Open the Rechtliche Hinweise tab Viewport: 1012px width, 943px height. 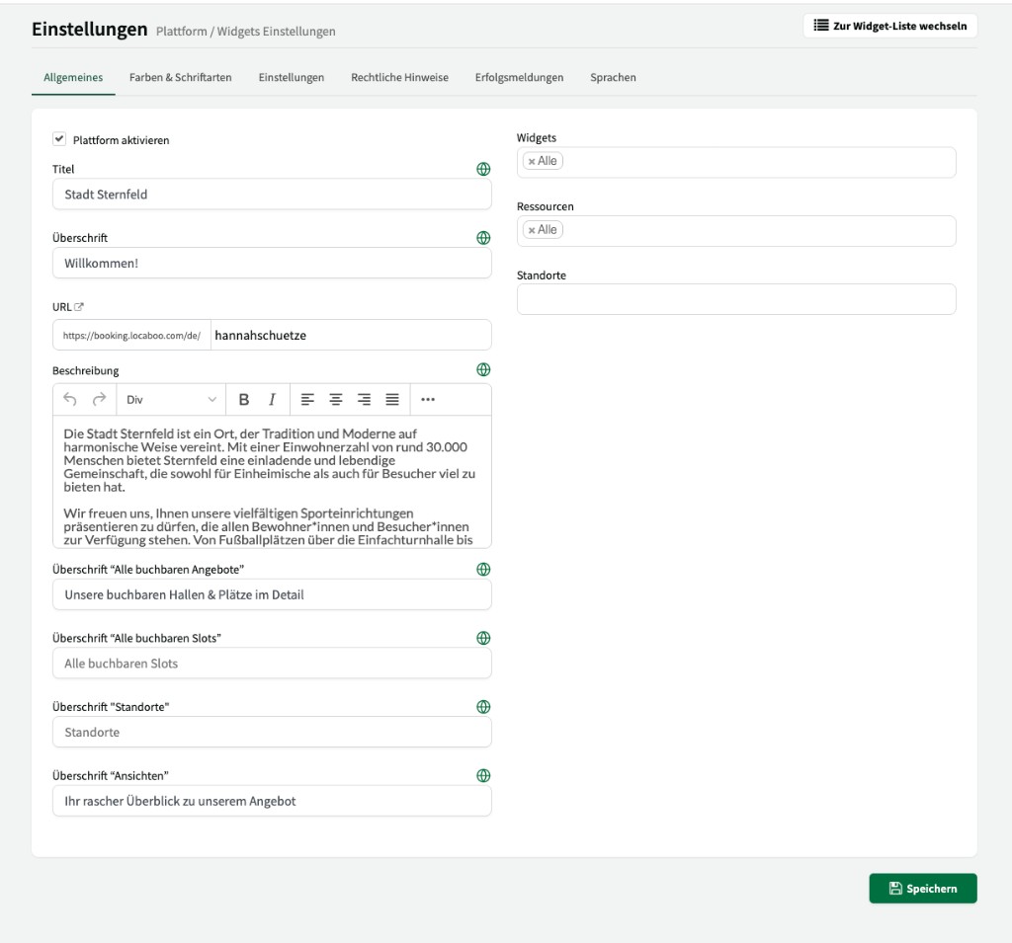[399, 77]
